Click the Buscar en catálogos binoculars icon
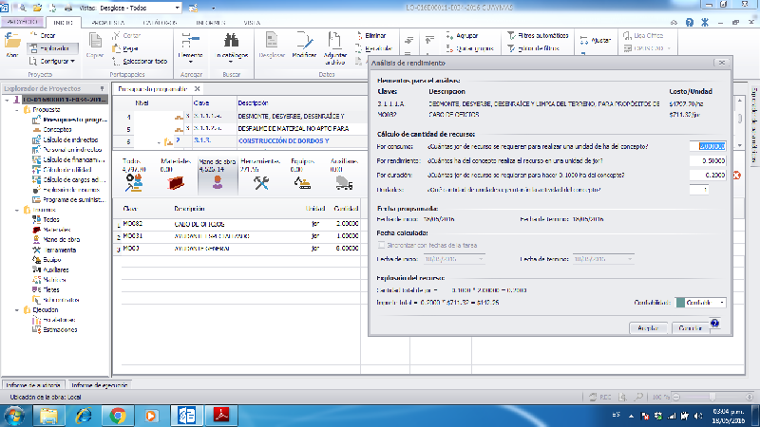Screen dimensions: 760x427 point(235,42)
